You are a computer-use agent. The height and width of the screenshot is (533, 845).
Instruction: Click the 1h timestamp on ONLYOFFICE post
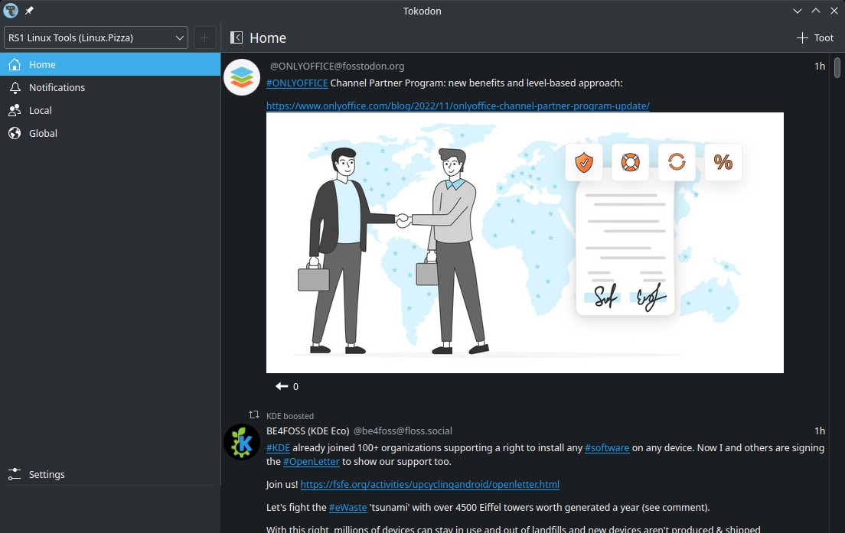[x=820, y=67]
